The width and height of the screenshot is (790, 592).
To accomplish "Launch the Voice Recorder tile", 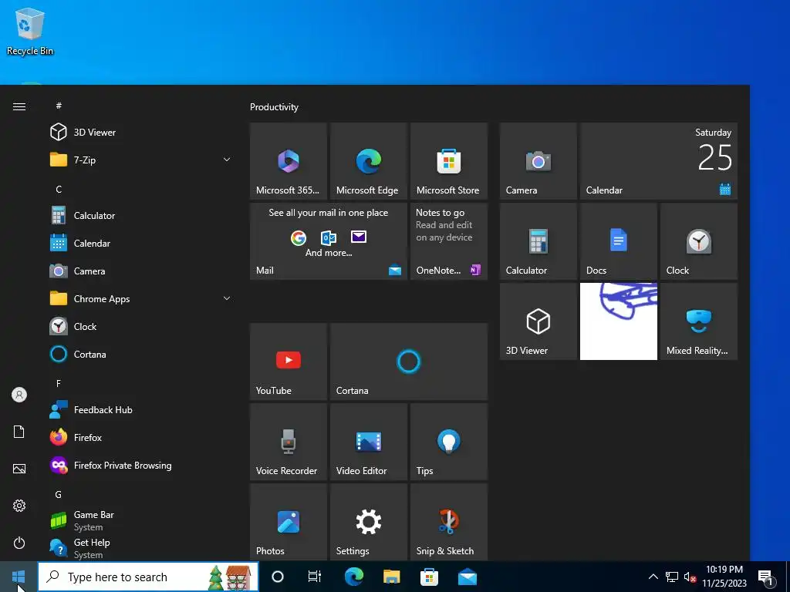I will 289,442.
